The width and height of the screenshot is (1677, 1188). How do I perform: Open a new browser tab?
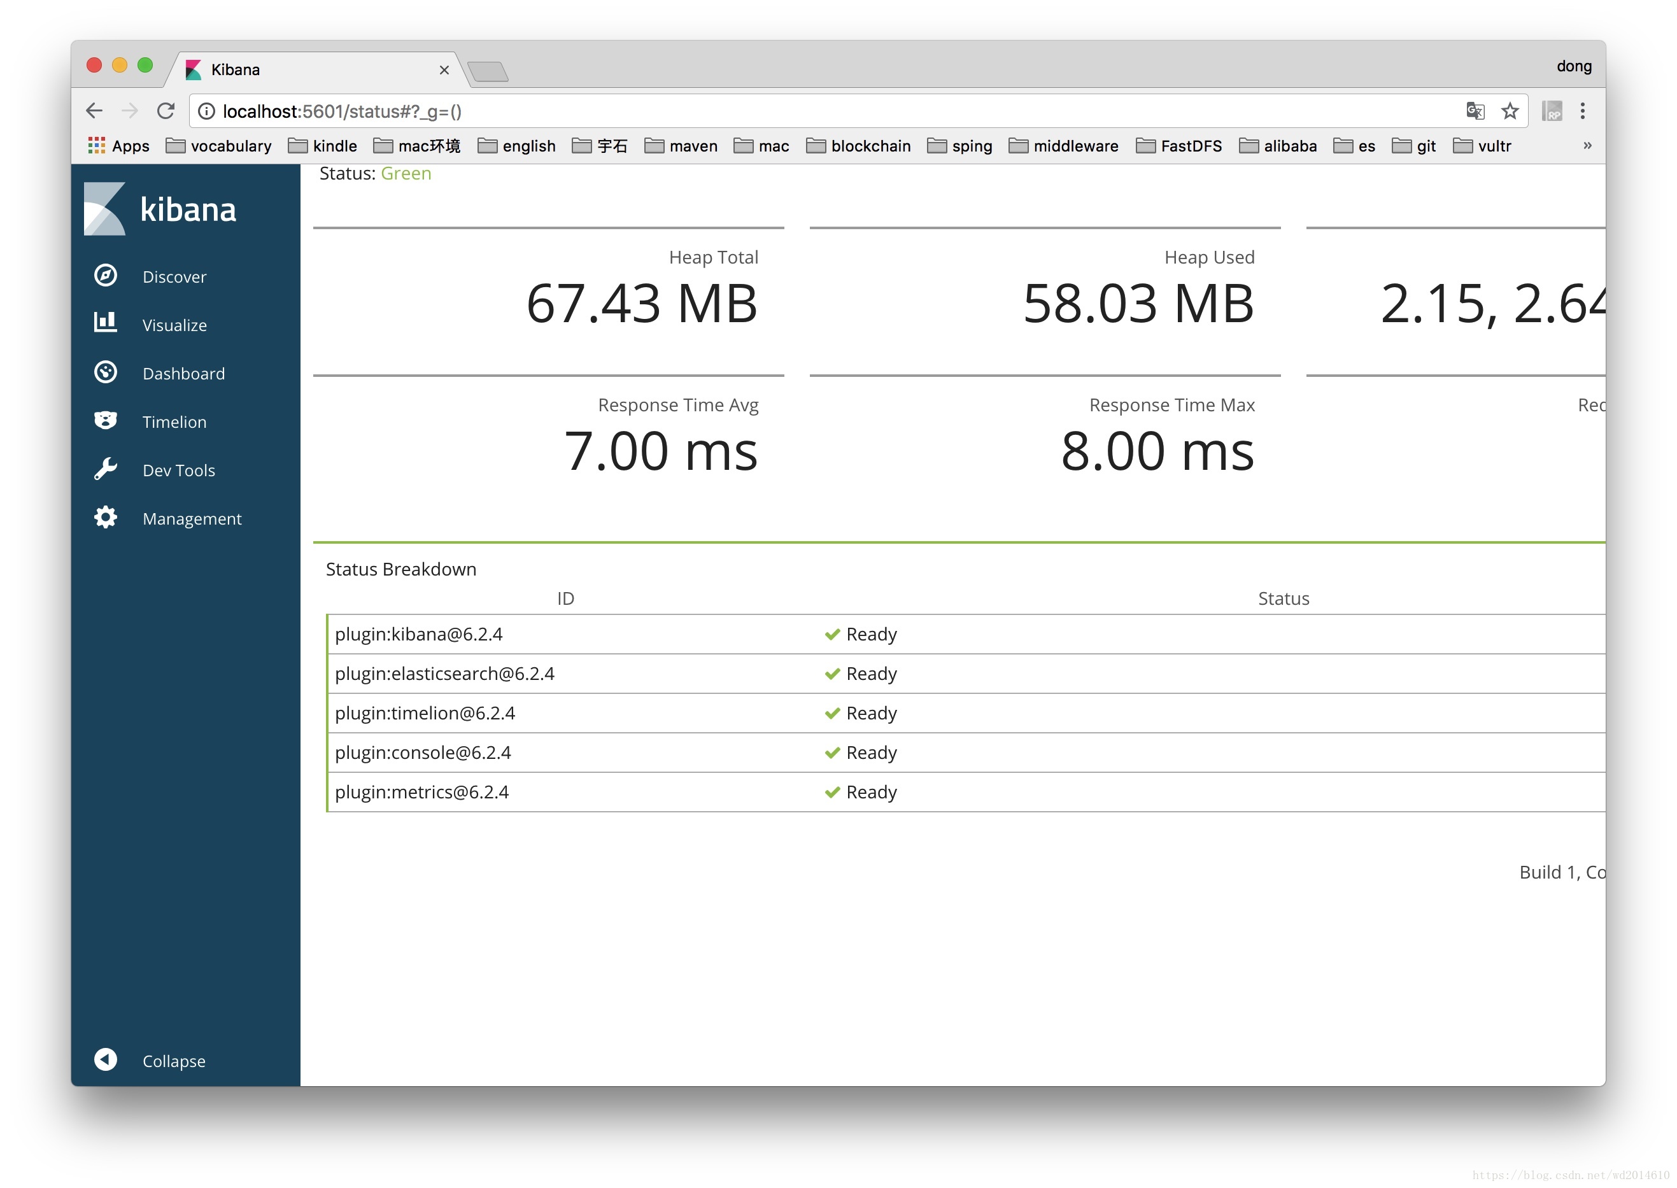pyautogui.click(x=488, y=72)
